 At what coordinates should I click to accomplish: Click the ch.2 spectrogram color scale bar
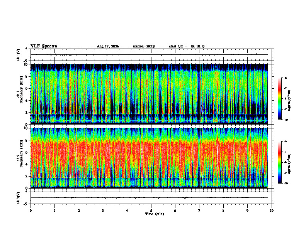279,162
